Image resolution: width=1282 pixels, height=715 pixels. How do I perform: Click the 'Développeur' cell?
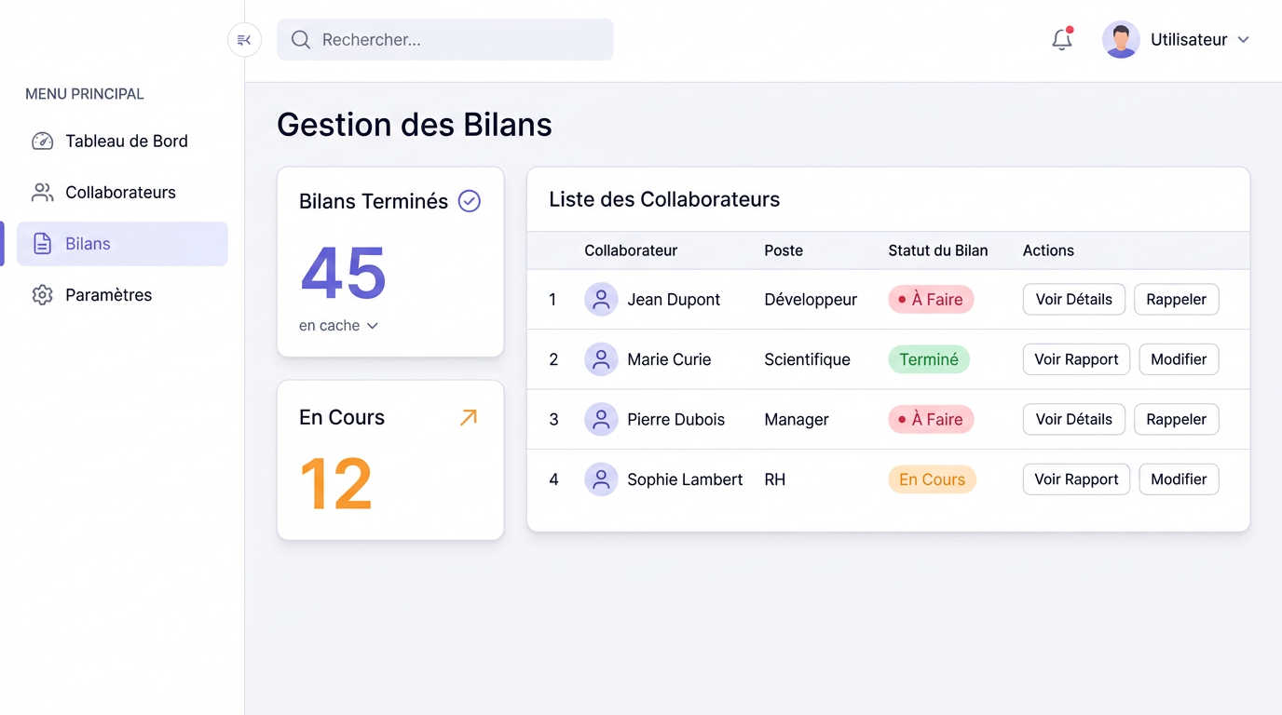click(811, 300)
